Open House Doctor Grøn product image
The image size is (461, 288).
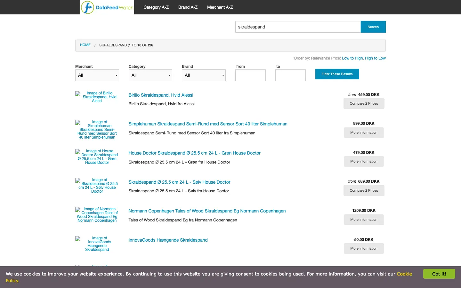click(x=97, y=157)
